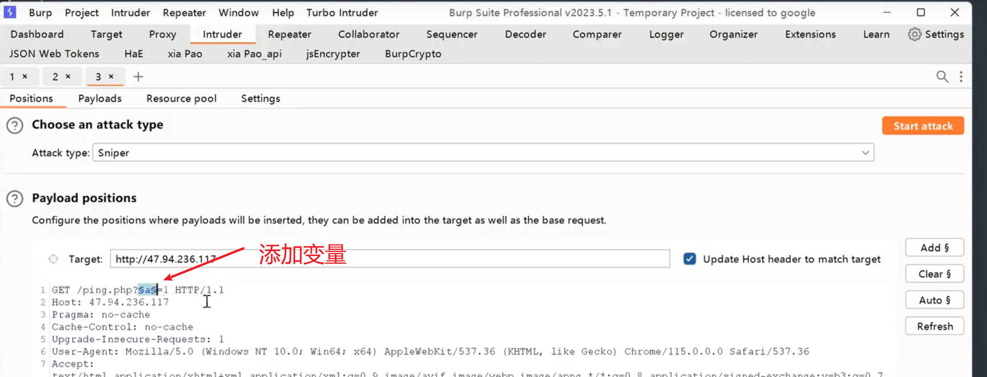Open the Turbo Intruder menu
Image resolution: width=987 pixels, height=377 pixels.
pos(342,13)
